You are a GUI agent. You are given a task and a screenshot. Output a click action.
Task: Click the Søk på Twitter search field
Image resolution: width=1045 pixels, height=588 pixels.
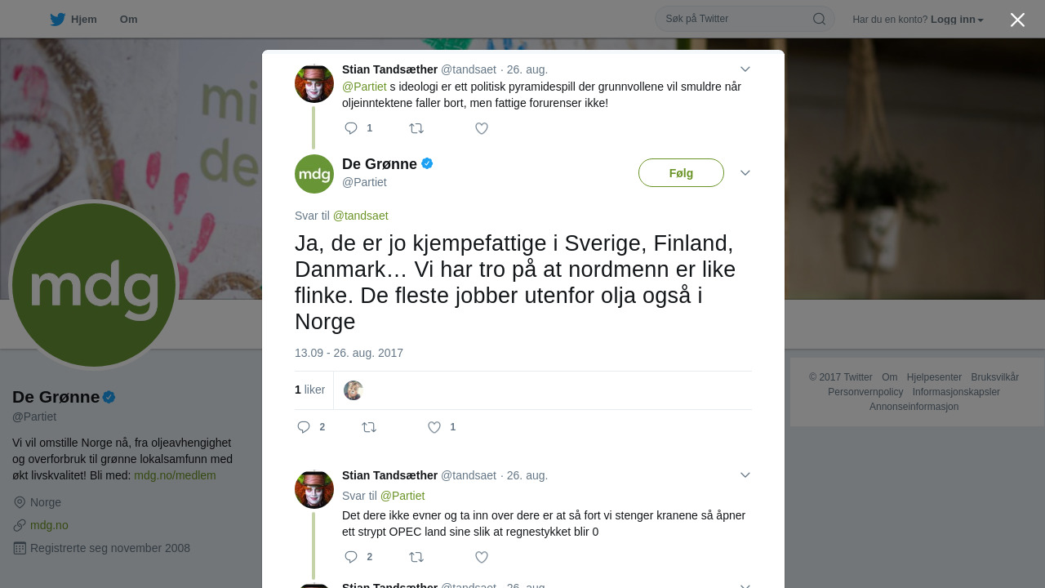[735, 19]
